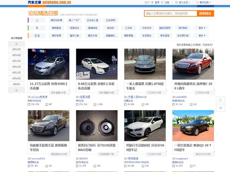Click the date list down arrow
Viewport: 230px width, 172px height.
coord(16,90)
